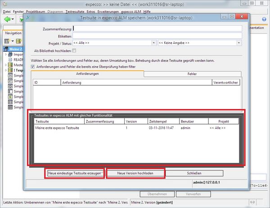Screen dimensions: 270x208
Task: Click the ST Simple block icon
Action: coord(10,81)
